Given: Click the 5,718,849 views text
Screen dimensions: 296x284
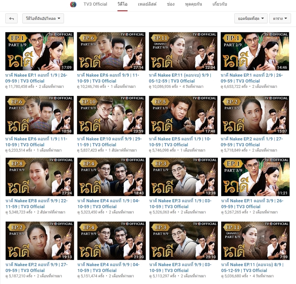Looking at the screenshot, I should click(x=234, y=150).
